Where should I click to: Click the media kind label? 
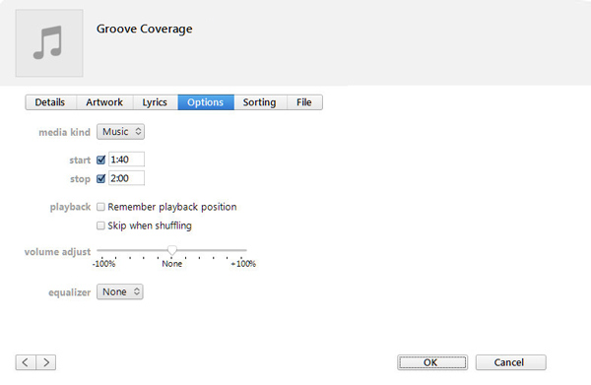(64, 132)
